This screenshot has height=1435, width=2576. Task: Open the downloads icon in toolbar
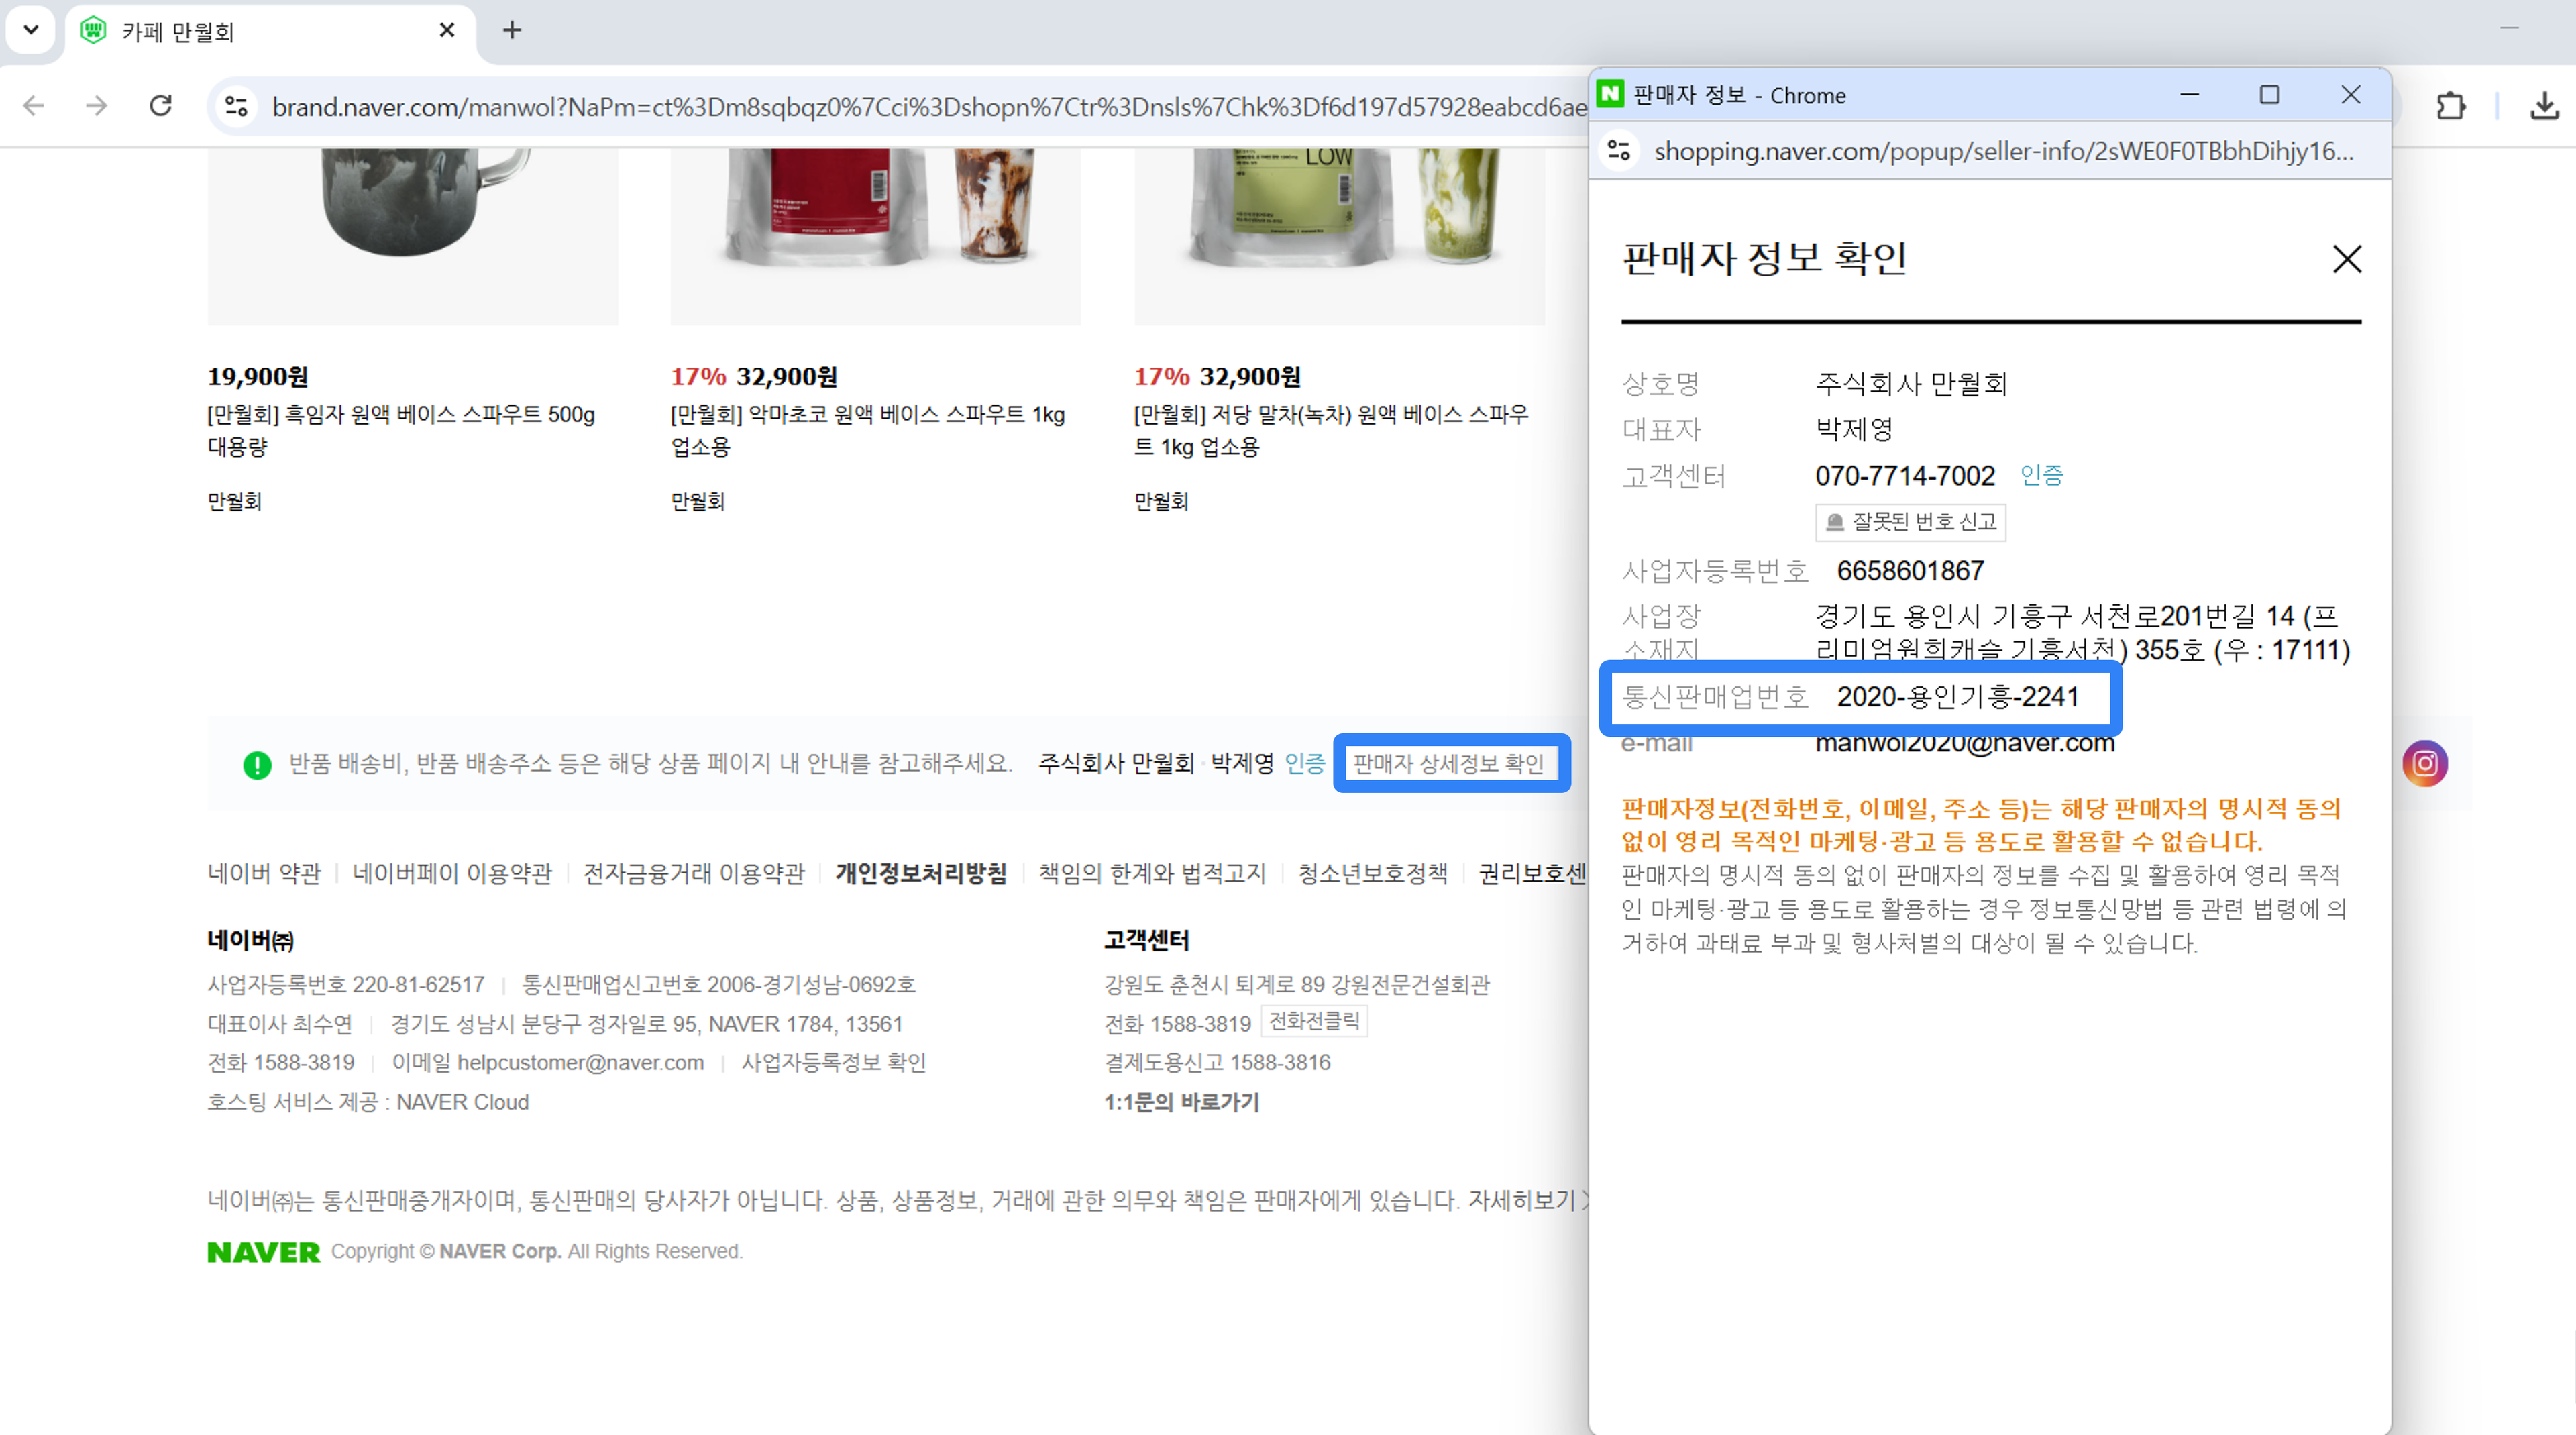pos(2544,106)
